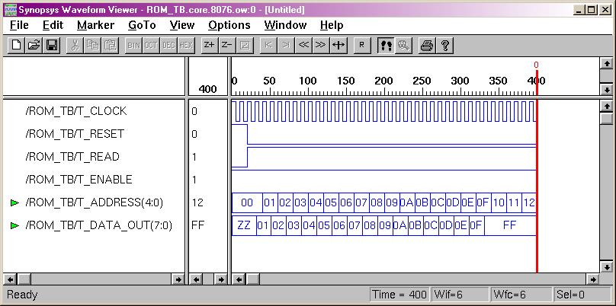Print the waveform using printer icon

pos(427,45)
